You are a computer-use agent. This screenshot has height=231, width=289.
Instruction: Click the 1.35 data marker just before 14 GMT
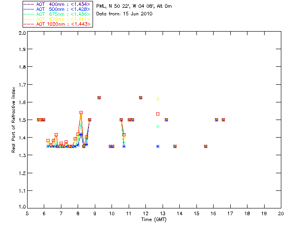tap(175, 147)
